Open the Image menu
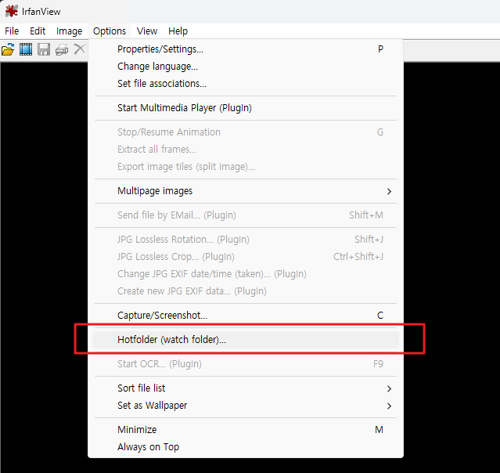500x473 pixels. pyautogui.click(x=69, y=31)
